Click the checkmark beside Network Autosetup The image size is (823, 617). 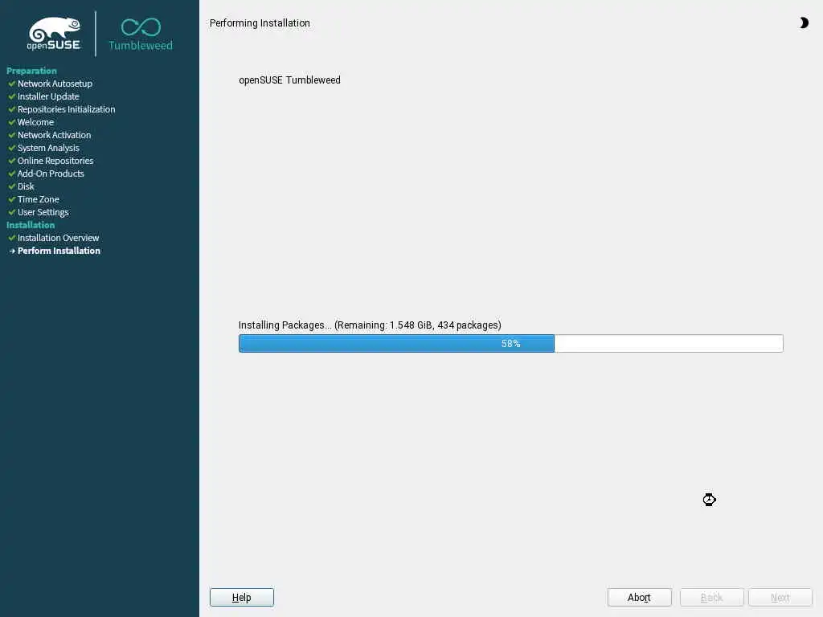pyautogui.click(x=11, y=84)
